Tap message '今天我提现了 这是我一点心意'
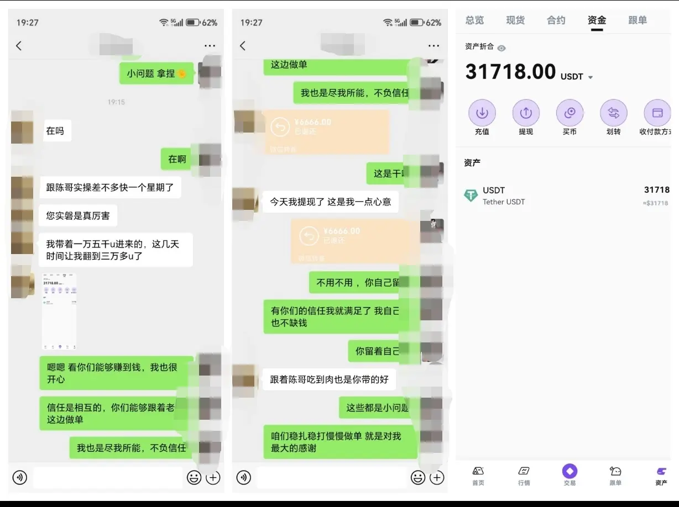The width and height of the screenshot is (679, 507). [x=331, y=202]
